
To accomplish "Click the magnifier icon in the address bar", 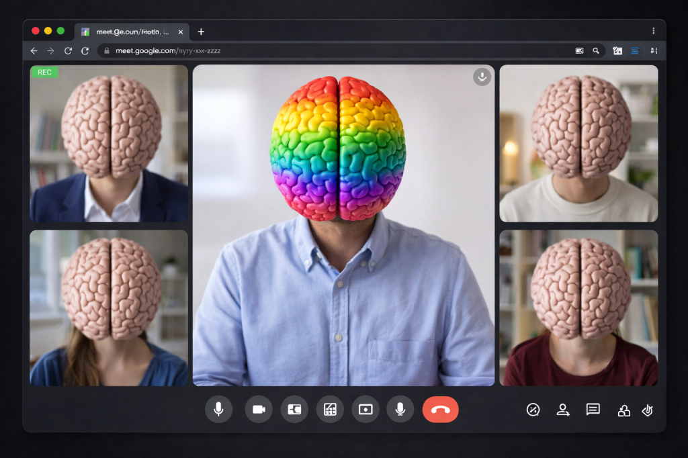I will coord(595,51).
